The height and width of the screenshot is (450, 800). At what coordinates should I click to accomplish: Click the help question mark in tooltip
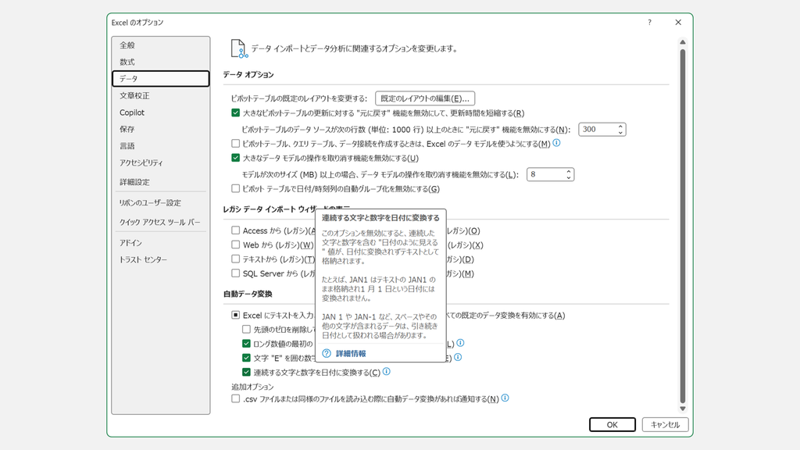pyautogui.click(x=327, y=354)
